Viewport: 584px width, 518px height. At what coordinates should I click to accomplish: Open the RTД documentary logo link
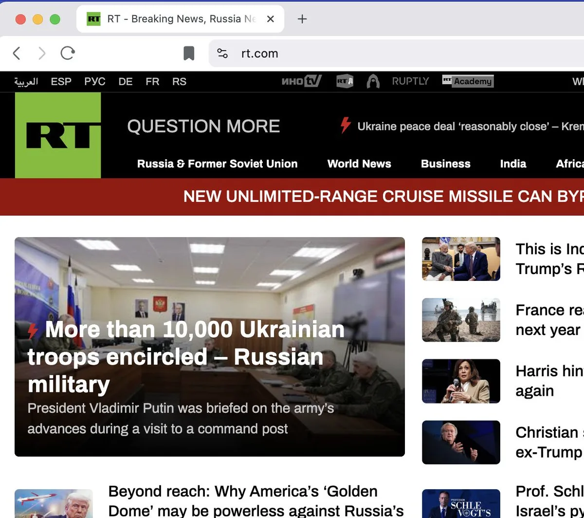tap(345, 81)
